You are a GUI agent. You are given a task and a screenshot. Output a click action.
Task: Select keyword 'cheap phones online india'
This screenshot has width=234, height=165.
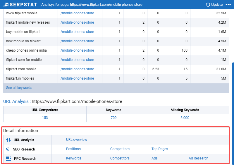26,50
